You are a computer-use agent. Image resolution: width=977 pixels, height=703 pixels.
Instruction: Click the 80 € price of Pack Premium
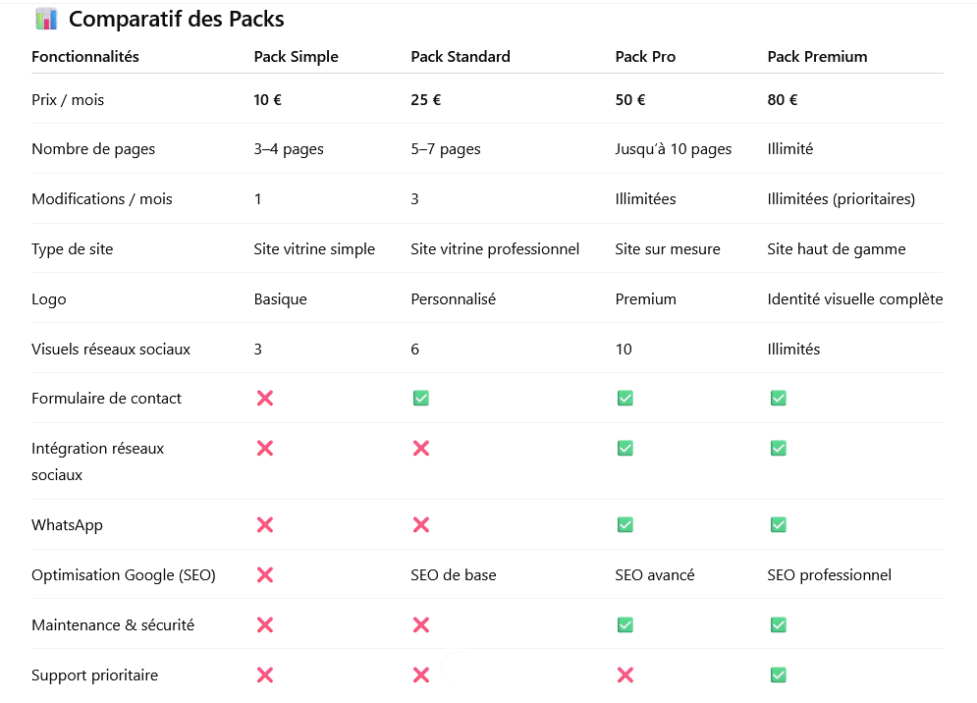[782, 99]
